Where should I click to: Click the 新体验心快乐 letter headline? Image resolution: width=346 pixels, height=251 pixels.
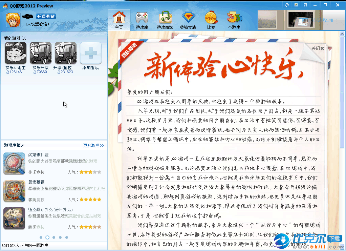click(x=223, y=67)
